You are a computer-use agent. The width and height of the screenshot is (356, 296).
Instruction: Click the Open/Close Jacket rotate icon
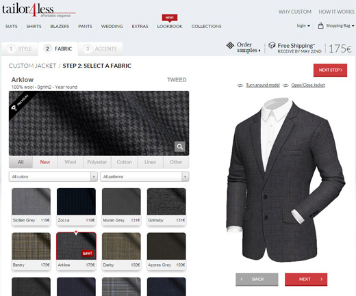pyautogui.click(x=285, y=85)
